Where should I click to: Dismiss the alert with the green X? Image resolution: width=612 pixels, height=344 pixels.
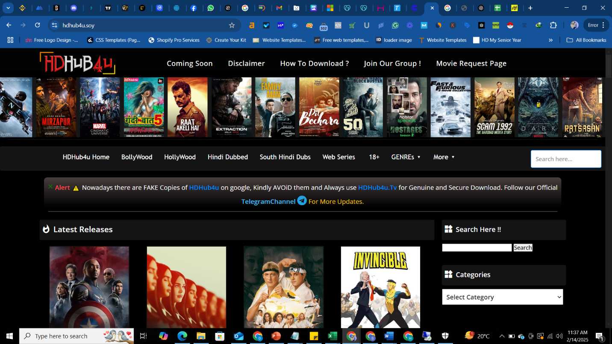[x=50, y=186]
